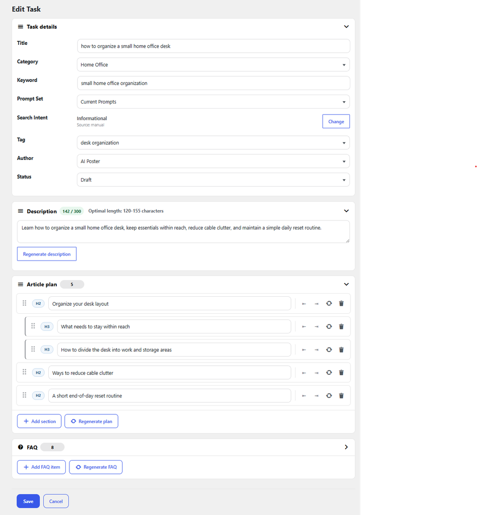The width and height of the screenshot is (477, 515).
Task: Save the task
Action: pos(28,501)
